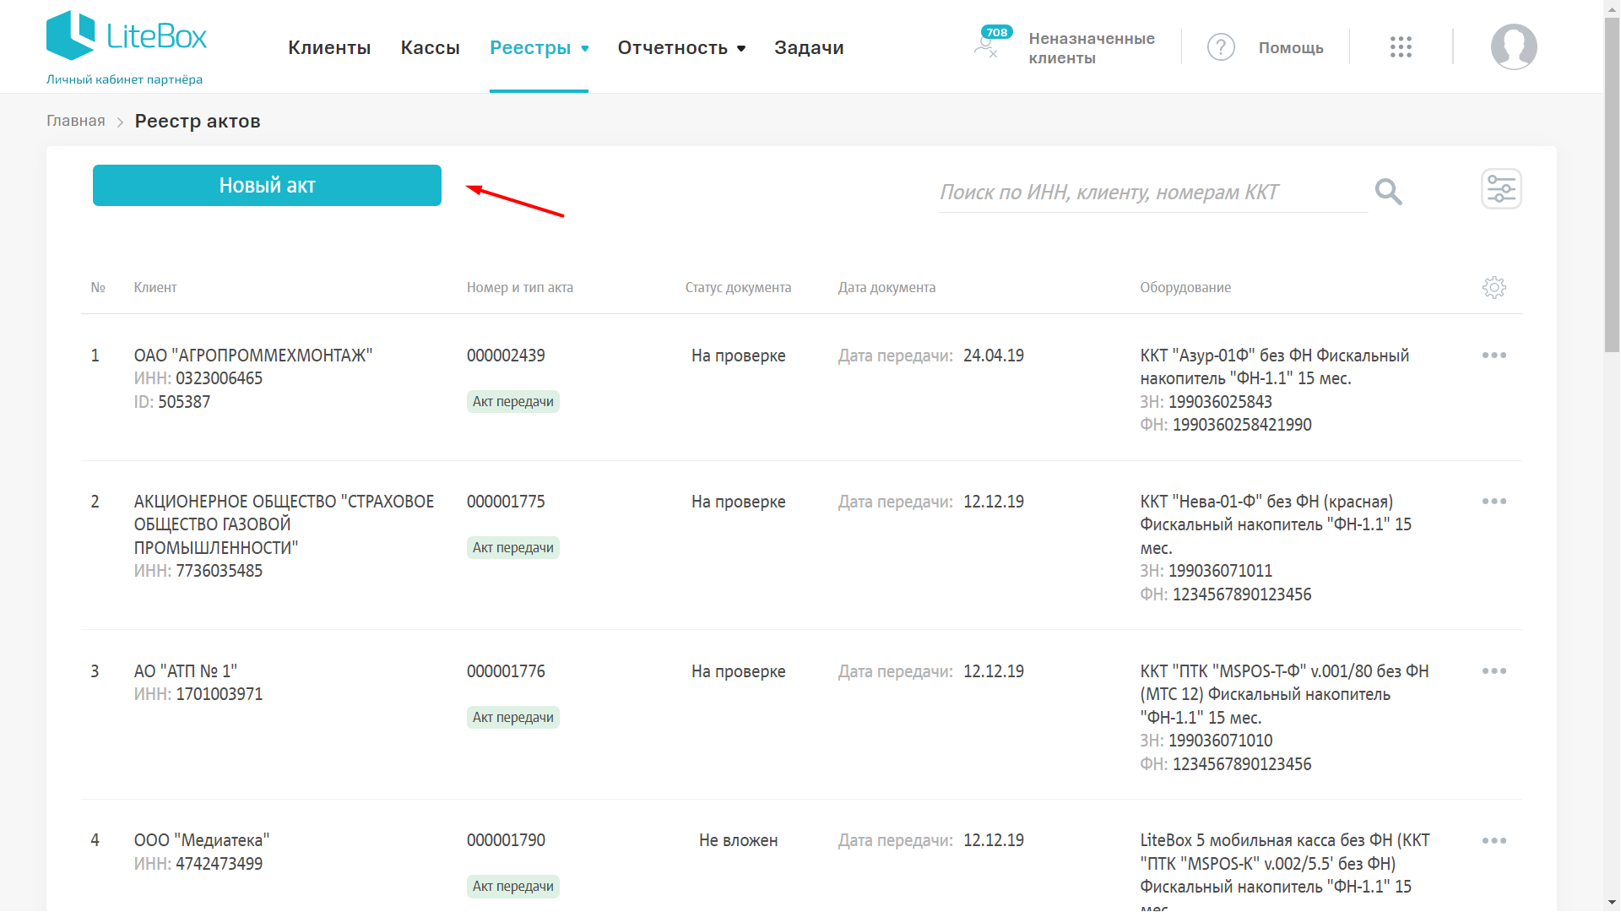This screenshot has height=912, width=1621.
Task: Click ID 505387 value
Action: 184,402
